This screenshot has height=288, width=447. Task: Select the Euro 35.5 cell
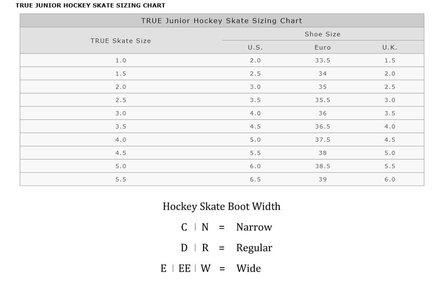[x=322, y=100]
